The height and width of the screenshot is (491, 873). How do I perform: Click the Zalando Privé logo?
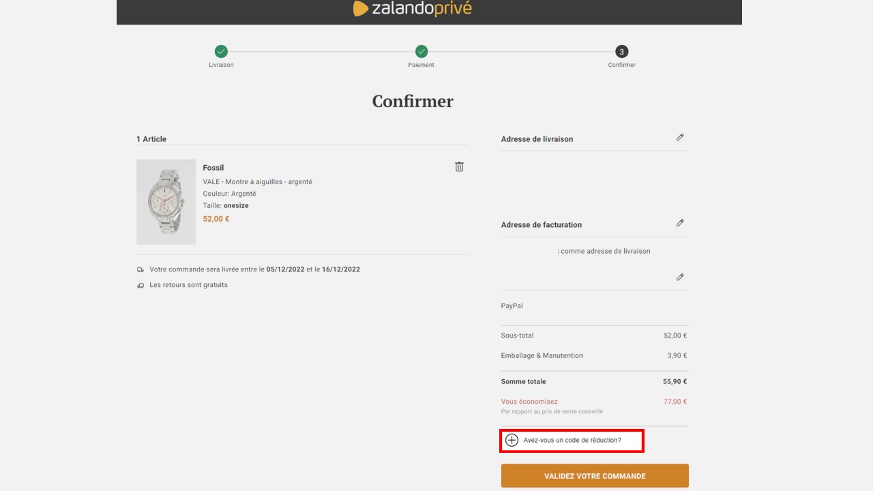[x=412, y=8]
